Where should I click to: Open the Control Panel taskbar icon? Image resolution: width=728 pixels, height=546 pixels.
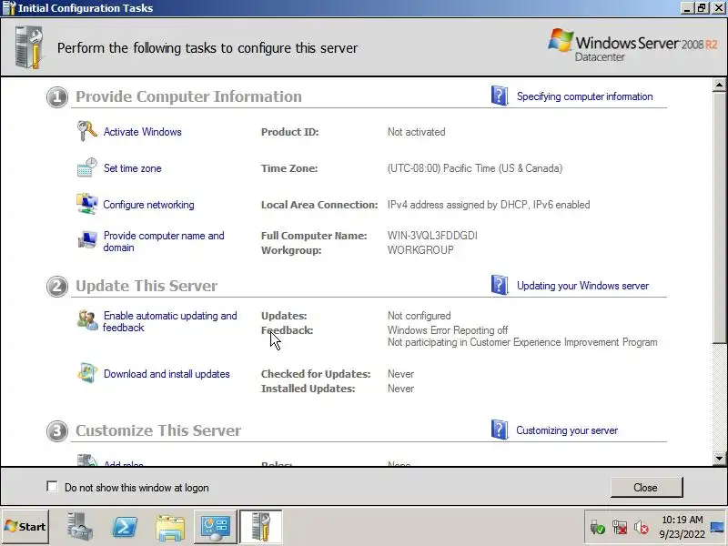pyautogui.click(x=215, y=527)
